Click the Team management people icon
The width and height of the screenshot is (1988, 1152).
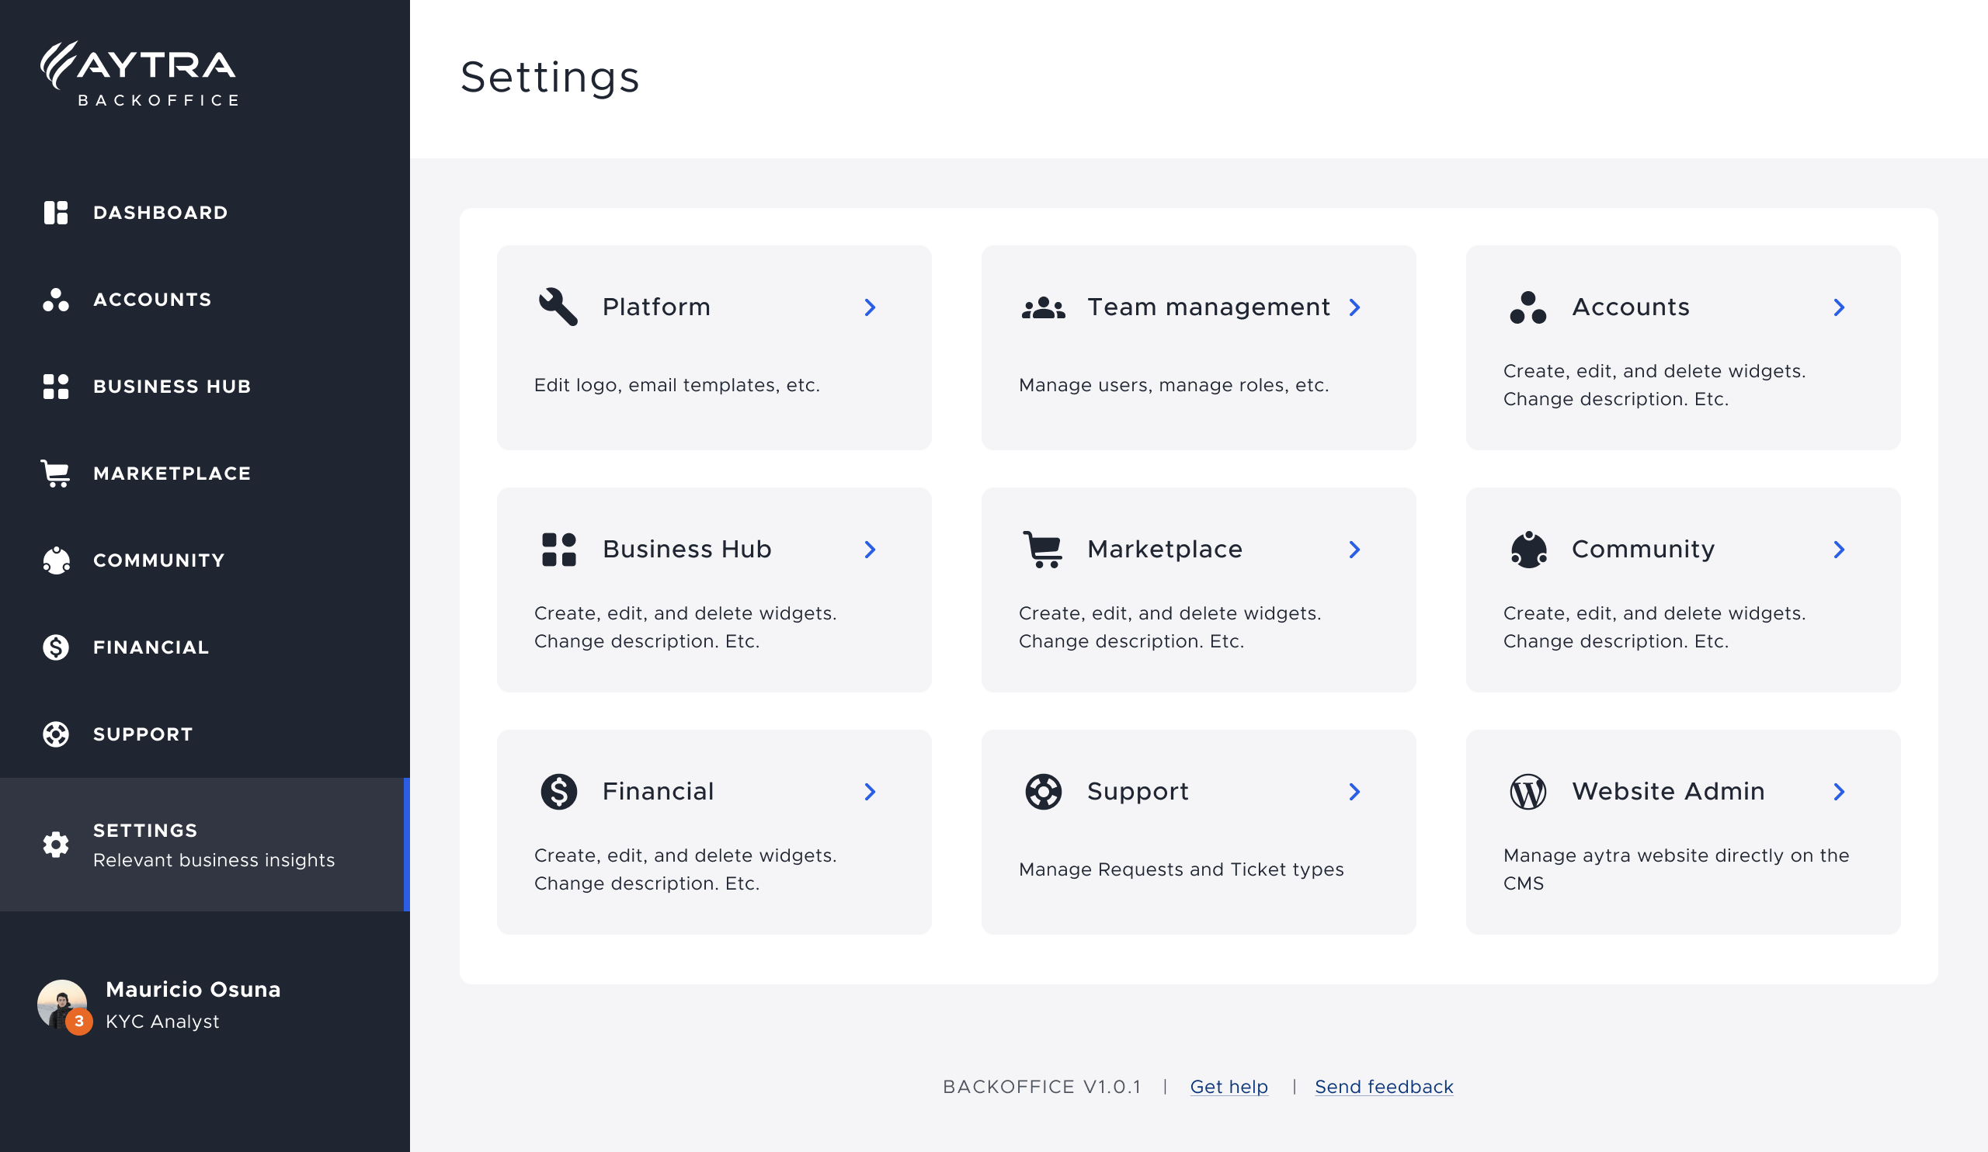[x=1043, y=307]
